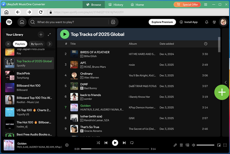230x154 pixels.
Task: Show more library filters with the right chevron
Action: coord(49,44)
